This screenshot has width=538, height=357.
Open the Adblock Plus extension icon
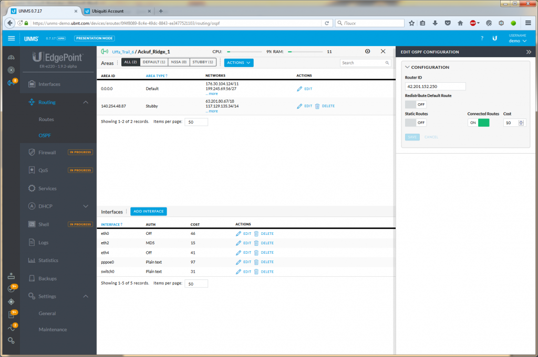click(x=473, y=23)
